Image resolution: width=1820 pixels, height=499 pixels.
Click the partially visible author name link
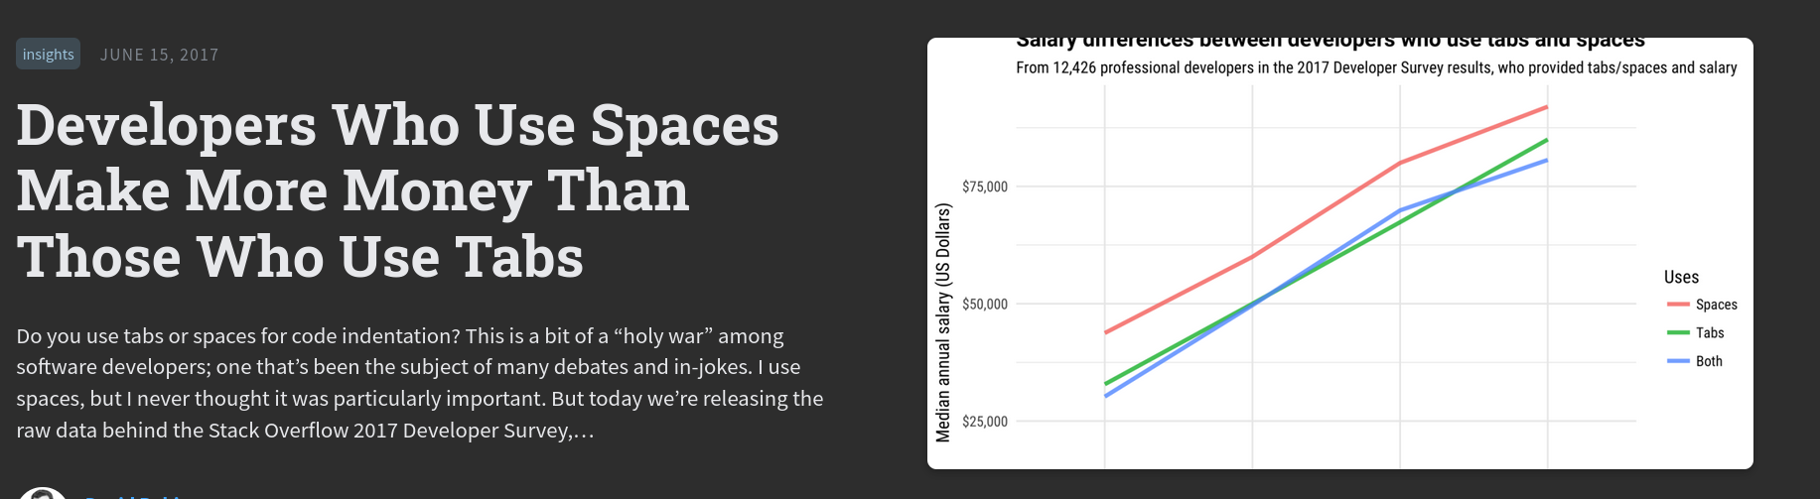click(134, 495)
